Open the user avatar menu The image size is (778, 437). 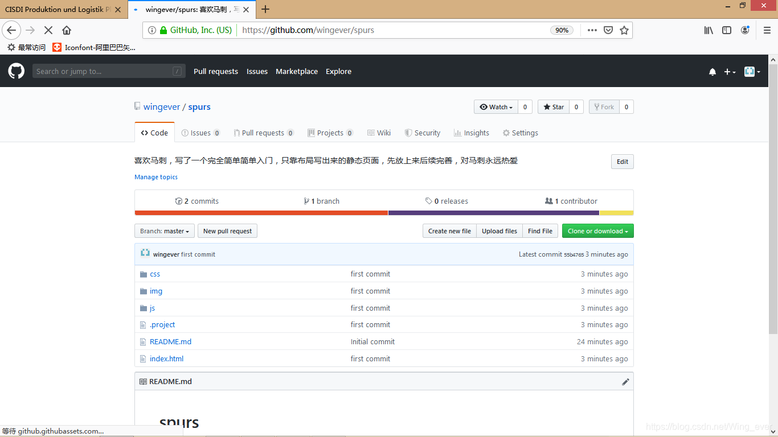pyautogui.click(x=752, y=71)
